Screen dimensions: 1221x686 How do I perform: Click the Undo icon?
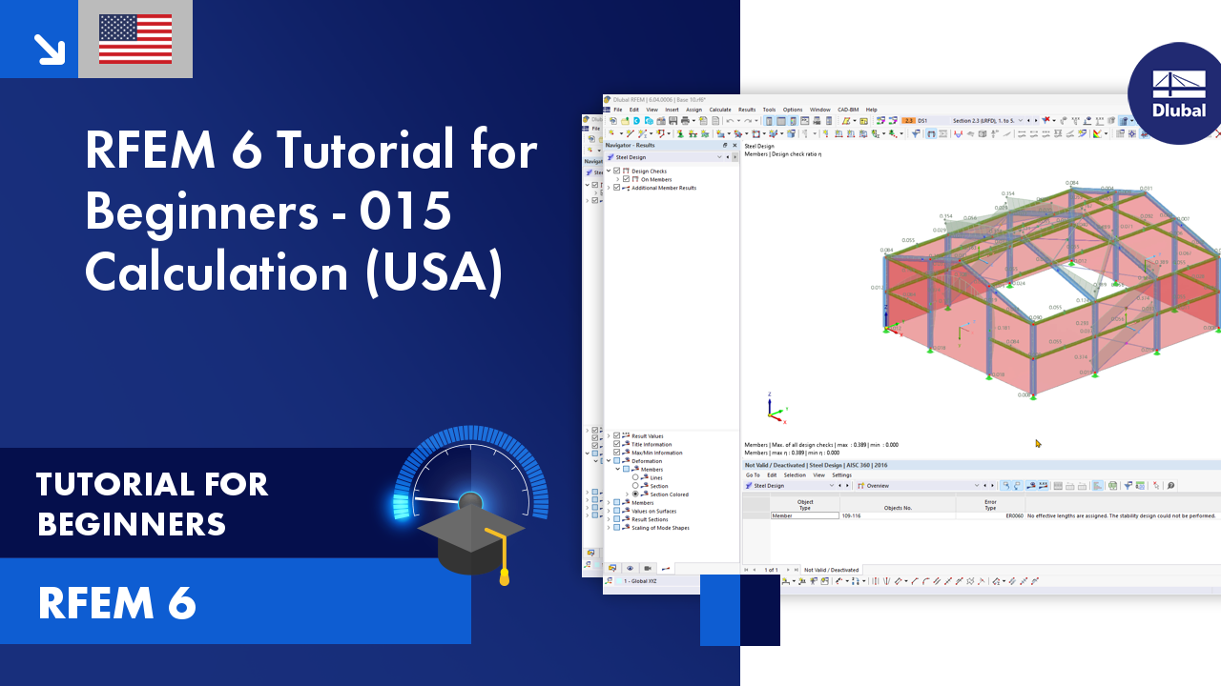(x=729, y=121)
